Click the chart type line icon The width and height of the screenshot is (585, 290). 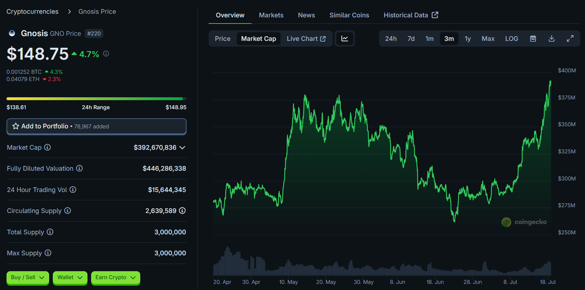point(345,39)
